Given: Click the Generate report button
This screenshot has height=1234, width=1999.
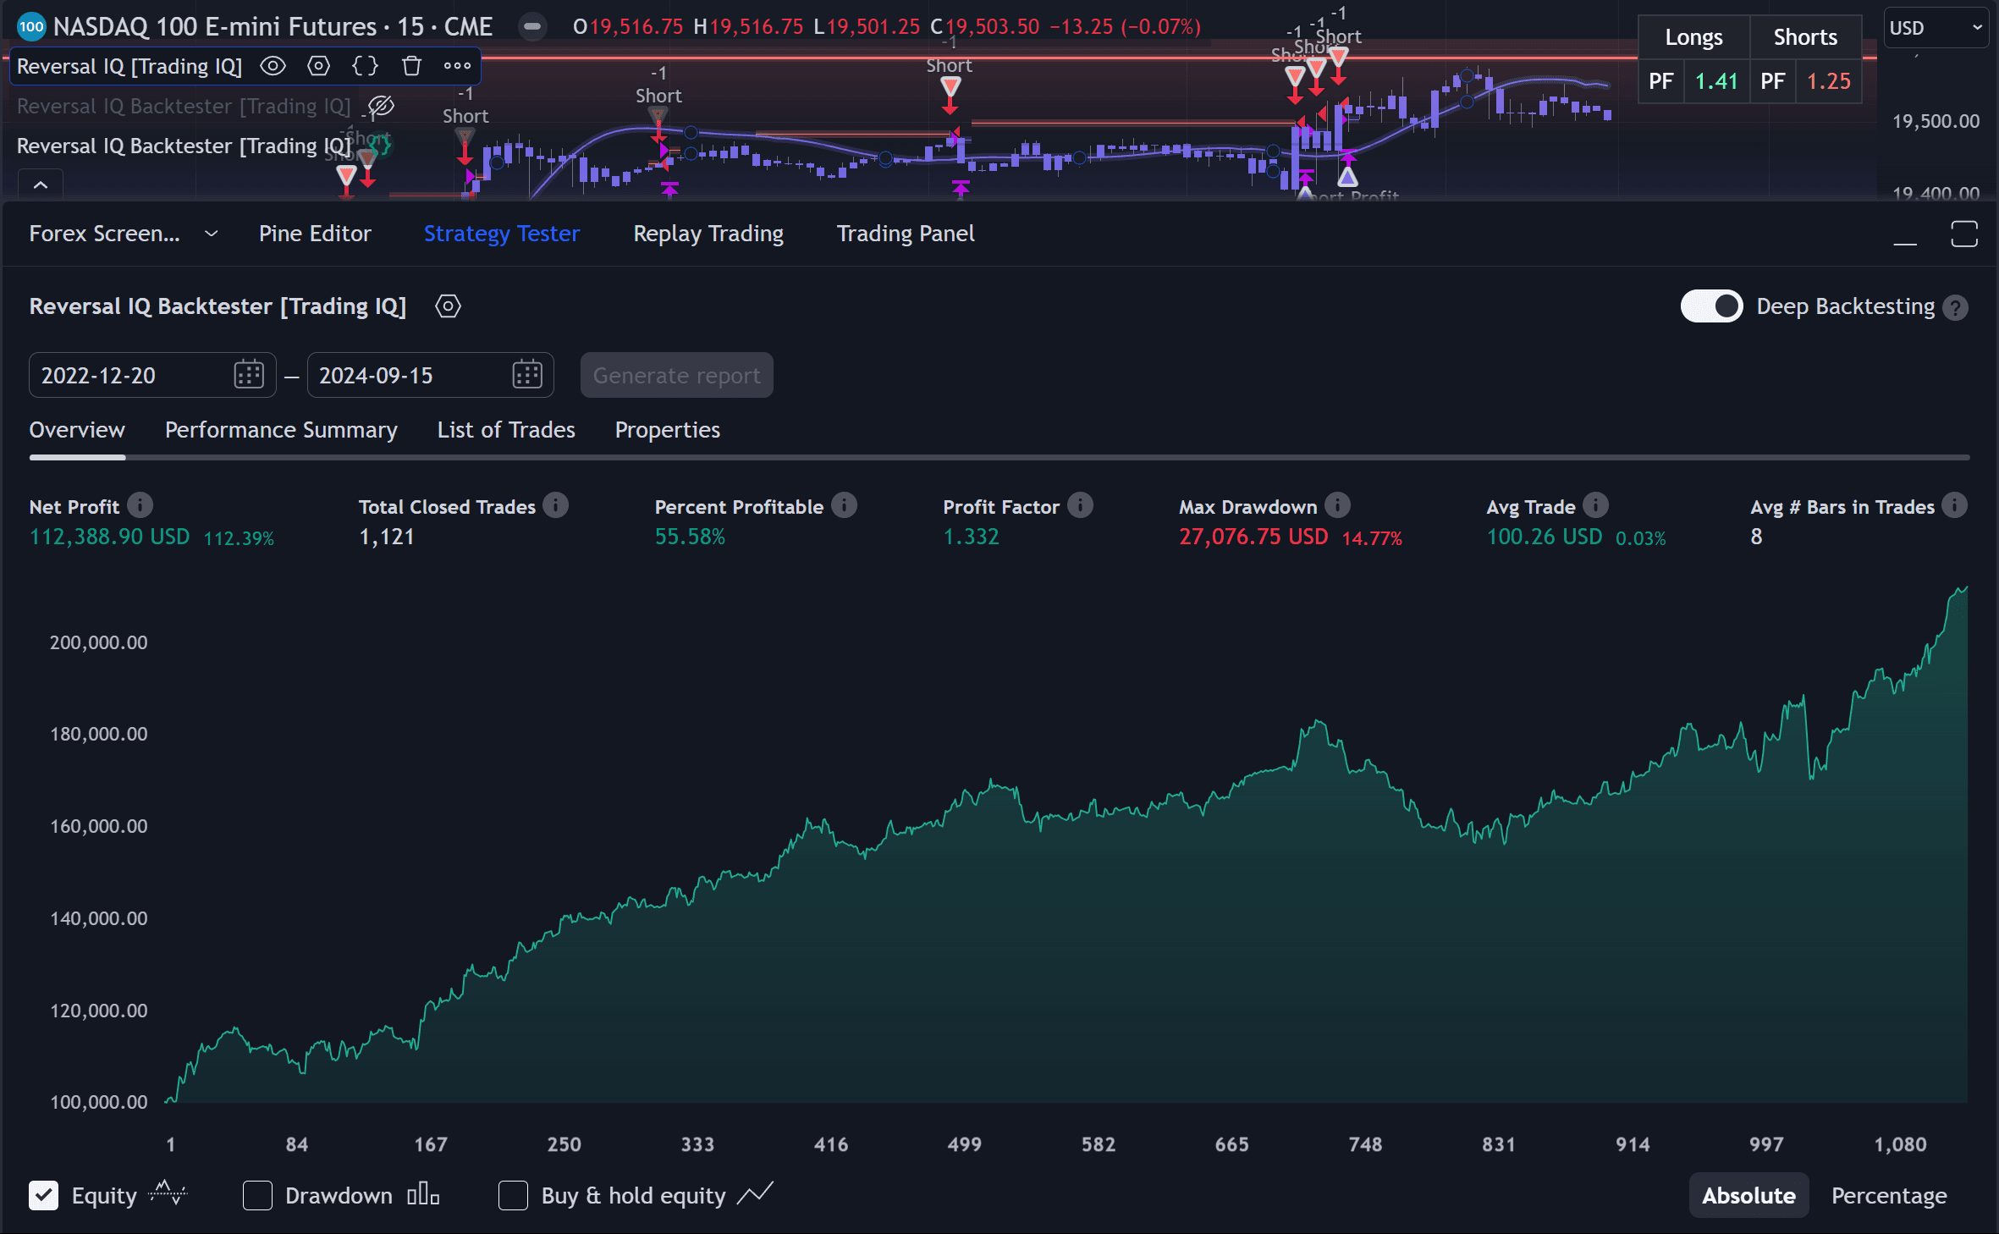Looking at the screenshot, I should (x=676, y=375).
